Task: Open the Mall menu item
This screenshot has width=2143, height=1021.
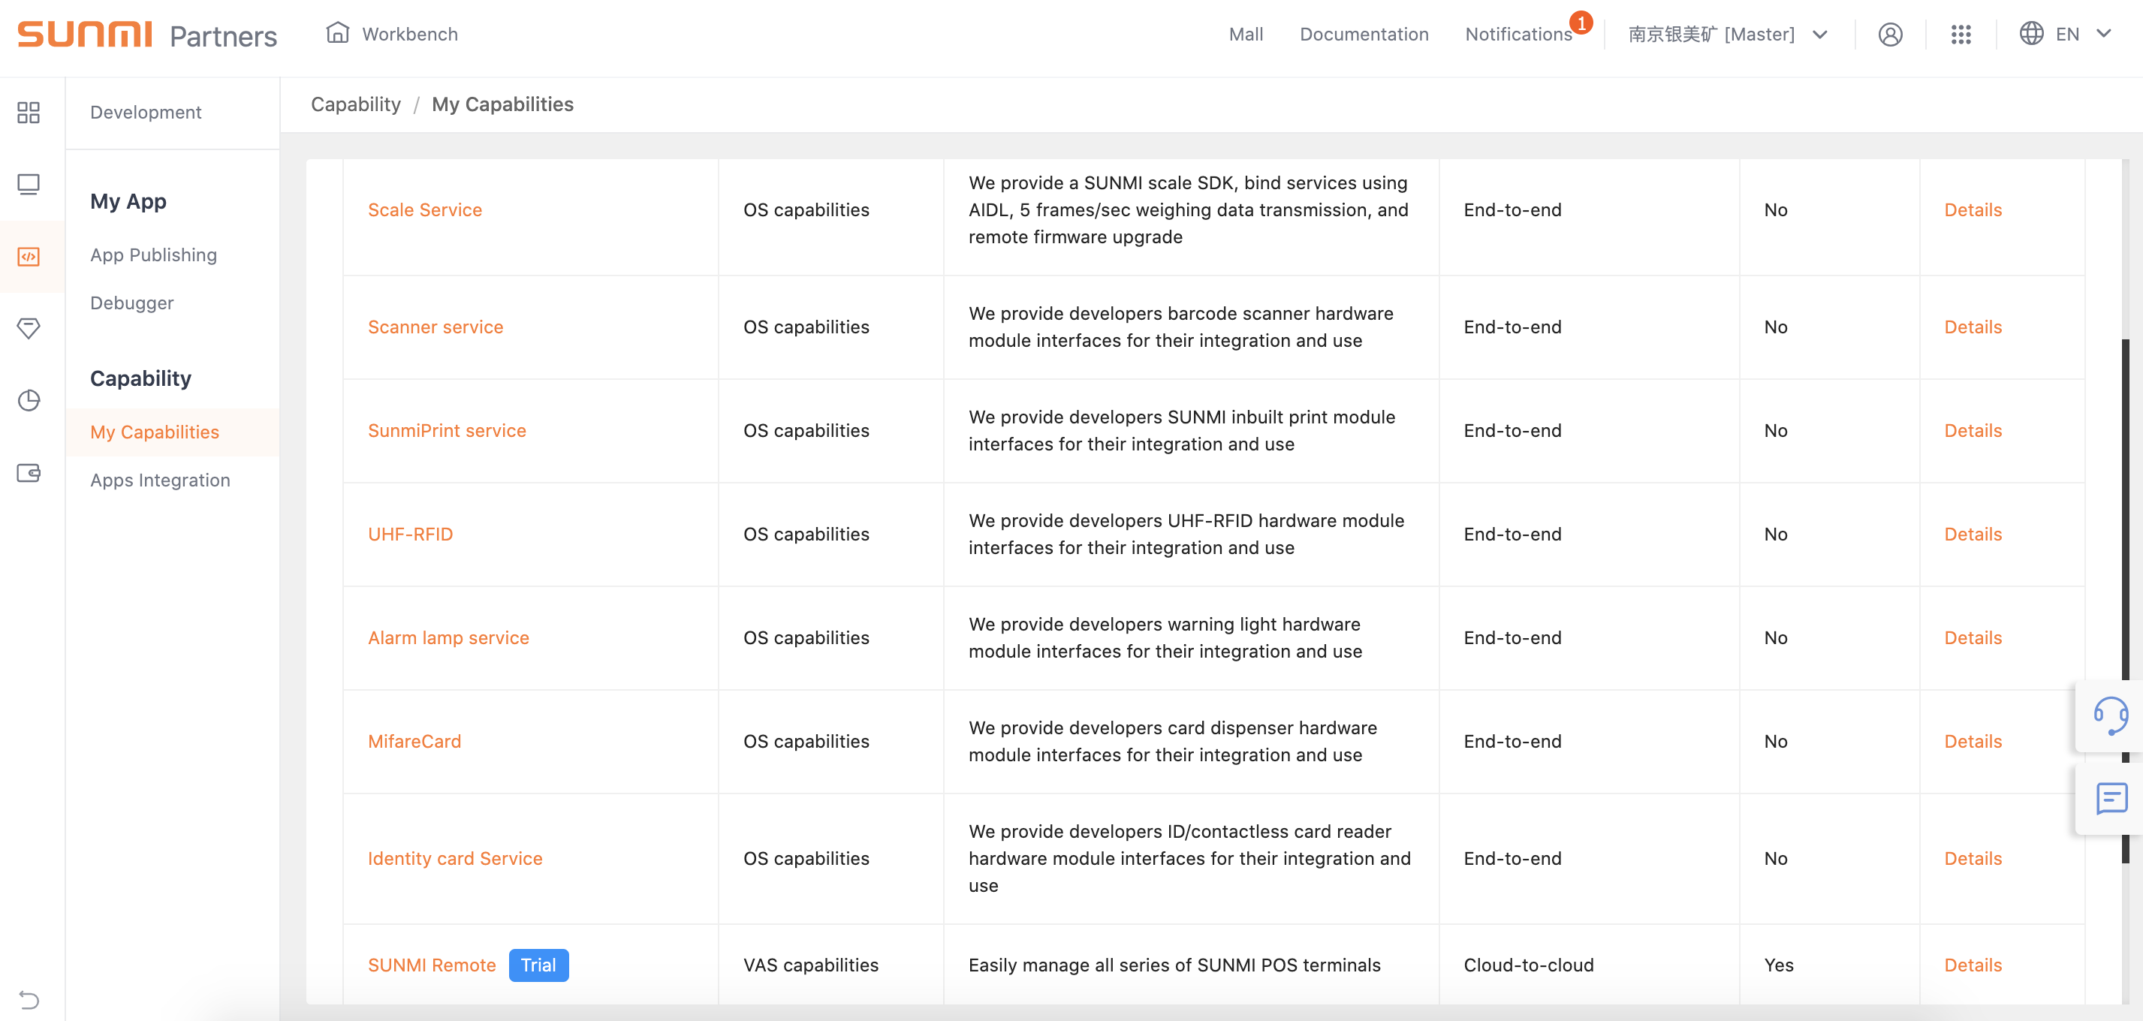Action: [1246, 34]
